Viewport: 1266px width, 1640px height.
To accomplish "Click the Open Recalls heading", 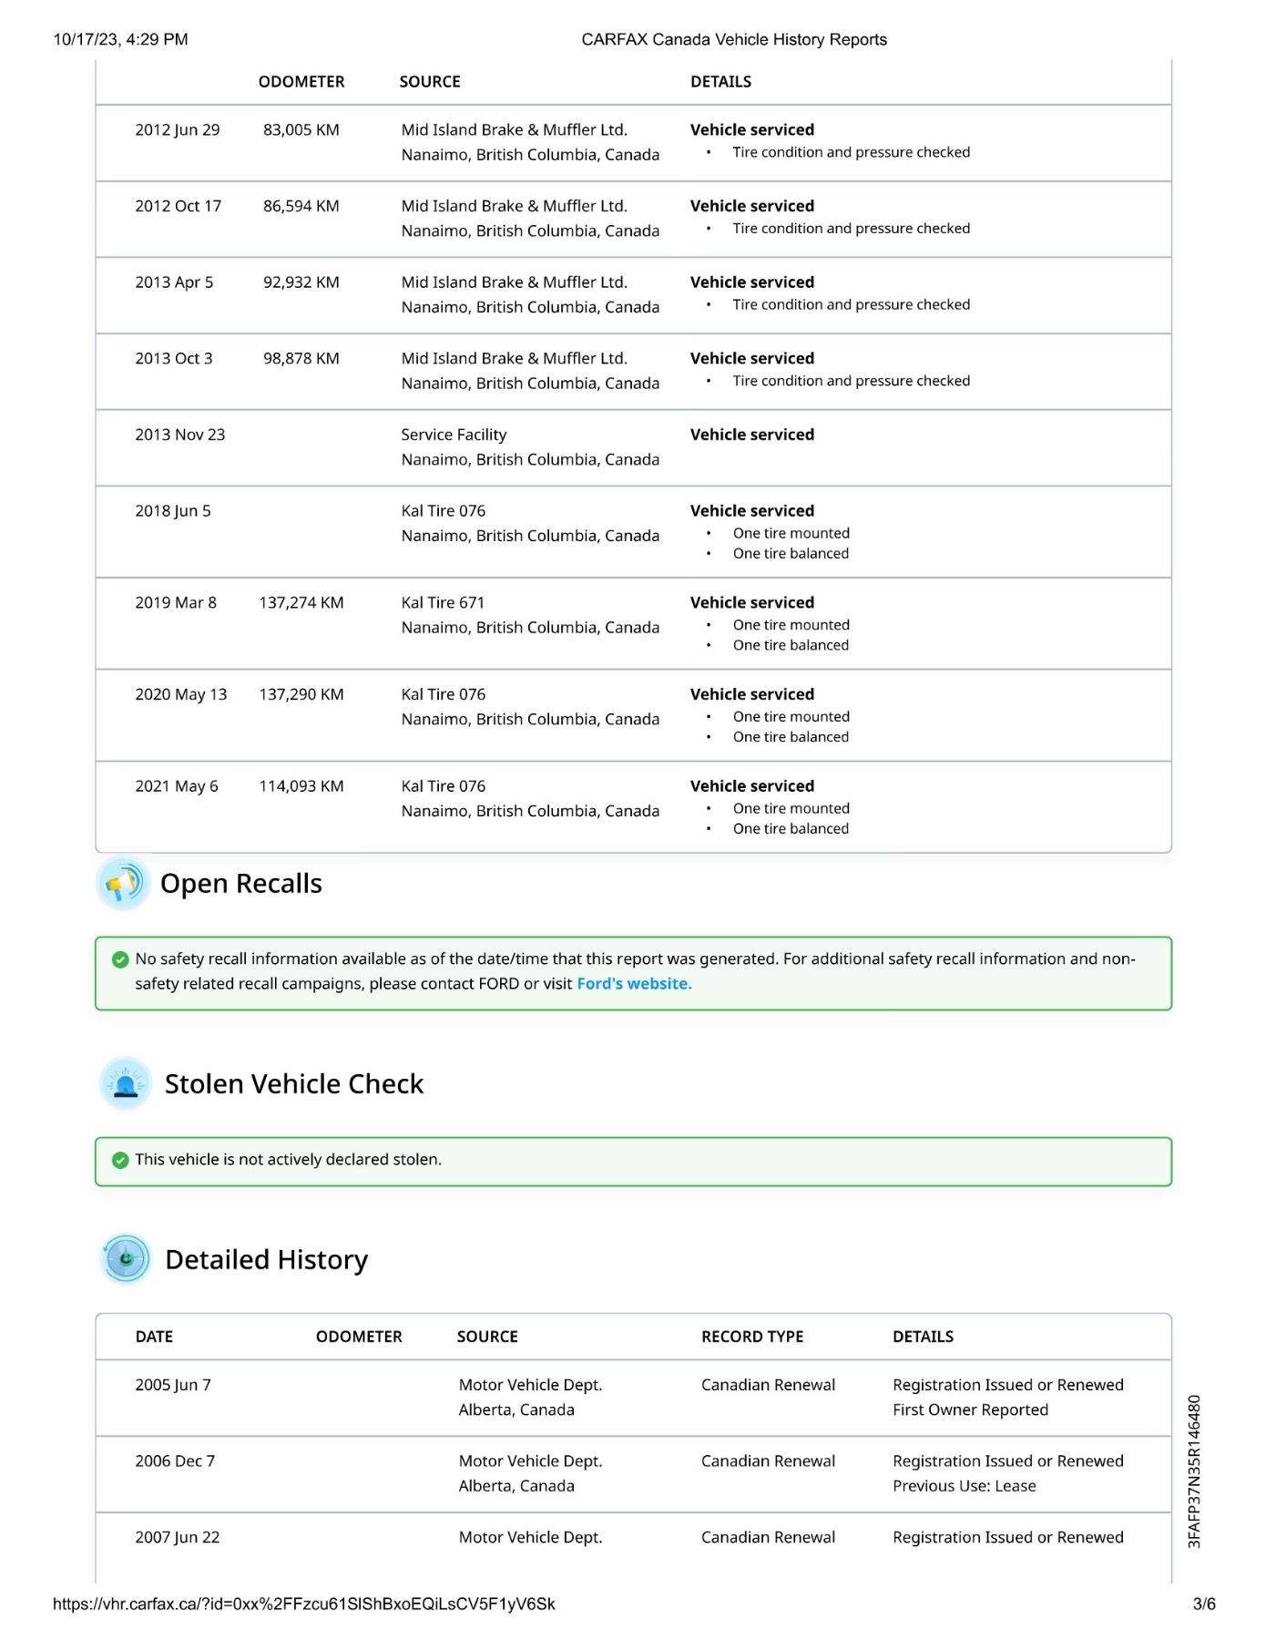I will point(240,884).
